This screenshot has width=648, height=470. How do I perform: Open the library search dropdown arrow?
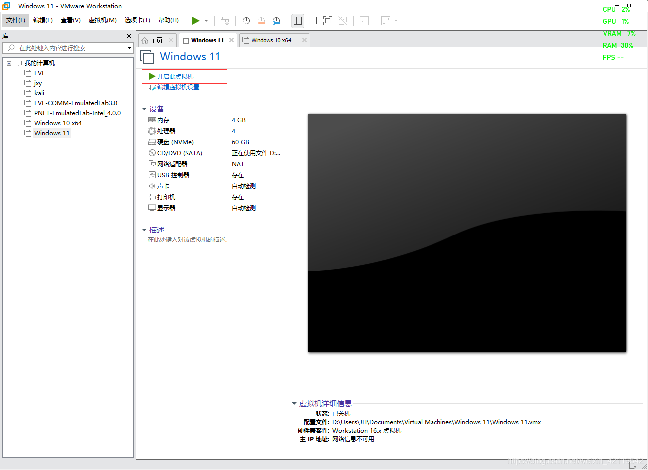129,48
